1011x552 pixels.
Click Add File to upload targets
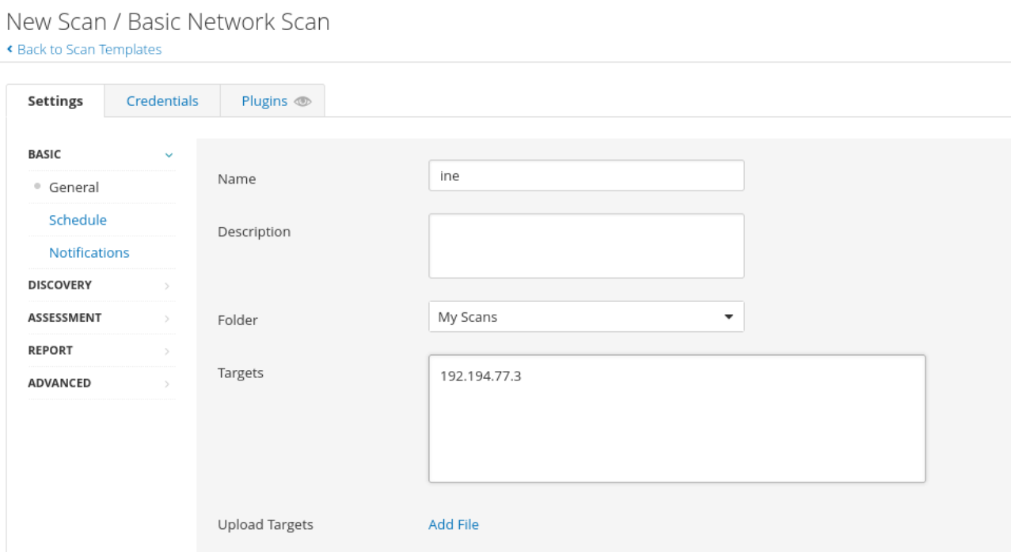pyautogui.click(x=453, y=524)
